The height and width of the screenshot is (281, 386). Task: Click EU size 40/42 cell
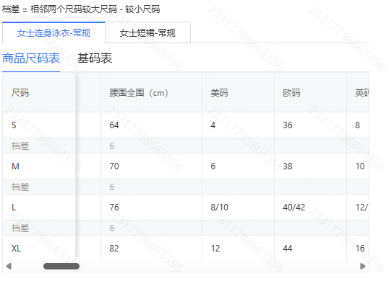click(294, 208)
